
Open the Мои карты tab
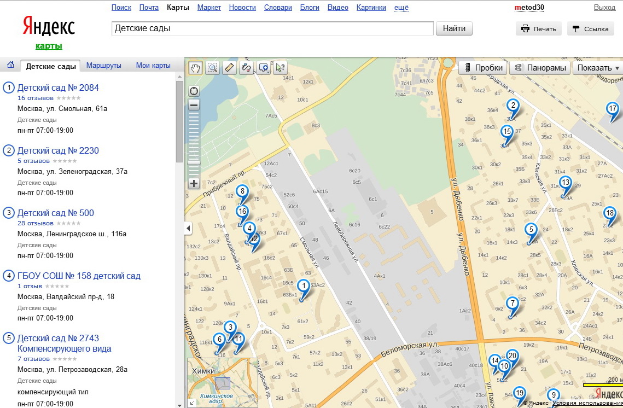click(153, 66)
